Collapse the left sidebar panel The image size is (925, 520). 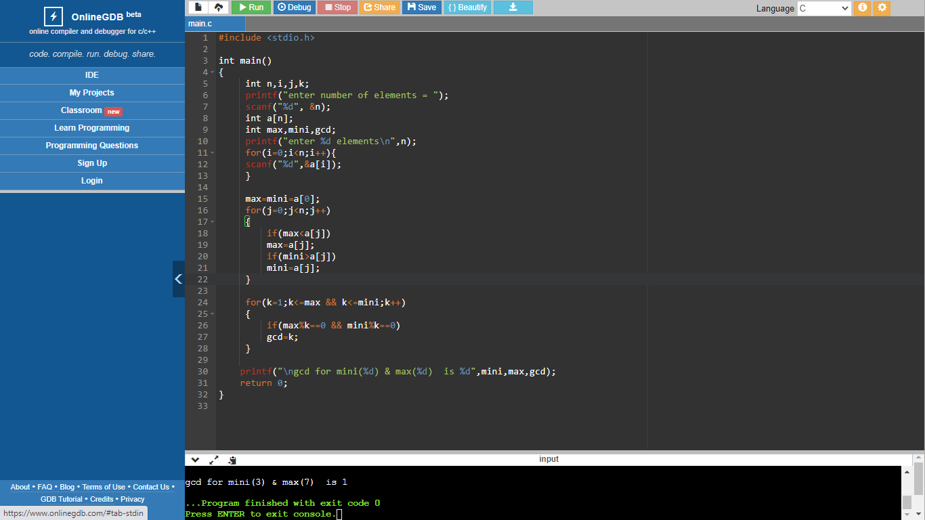point(178,278)
